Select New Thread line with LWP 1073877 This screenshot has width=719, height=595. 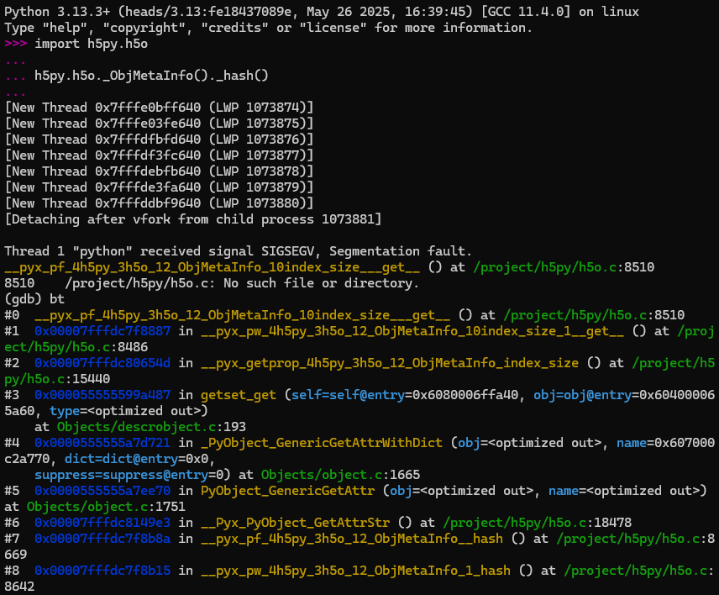click(x=159, y=155)
